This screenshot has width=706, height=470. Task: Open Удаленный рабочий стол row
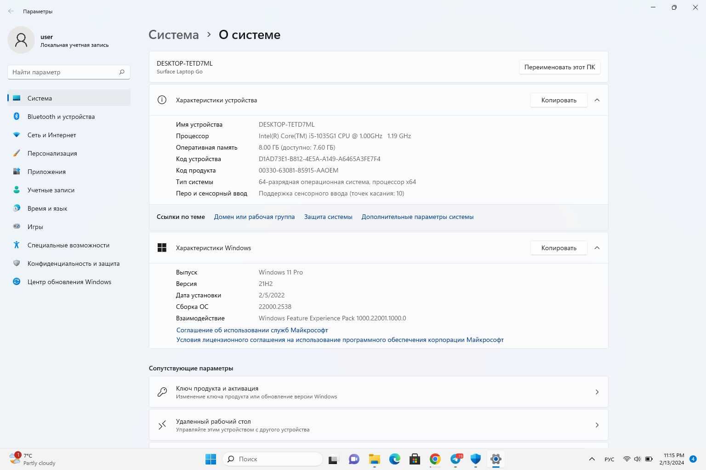(x=378, y=425)
